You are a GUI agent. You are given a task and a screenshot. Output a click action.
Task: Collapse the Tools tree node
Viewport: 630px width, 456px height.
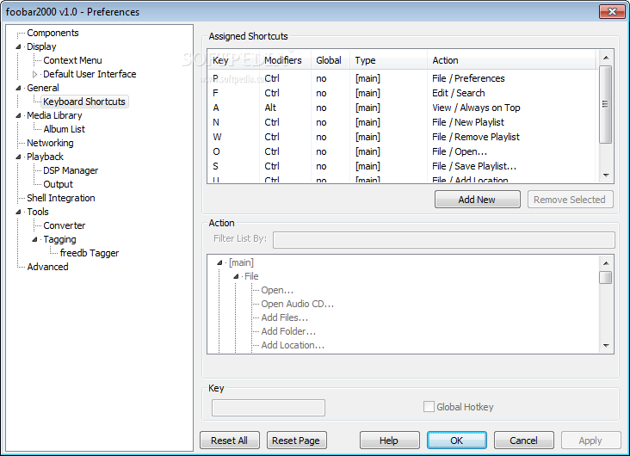click(x=18, y=212)
